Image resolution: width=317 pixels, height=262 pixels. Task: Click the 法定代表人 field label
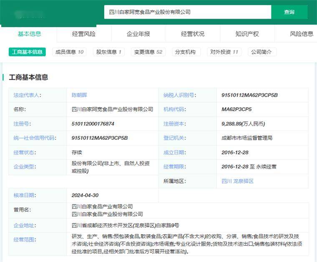tap(27, 95)
